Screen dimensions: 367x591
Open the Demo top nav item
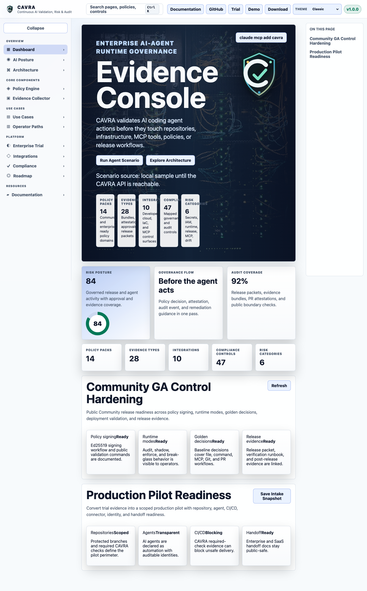coord(254,9)
